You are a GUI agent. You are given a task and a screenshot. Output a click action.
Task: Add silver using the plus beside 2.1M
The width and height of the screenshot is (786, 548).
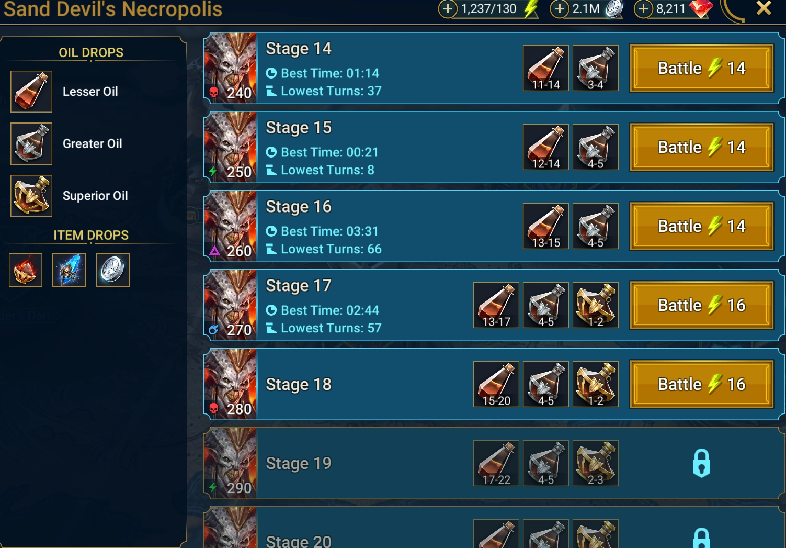(560, 9)
